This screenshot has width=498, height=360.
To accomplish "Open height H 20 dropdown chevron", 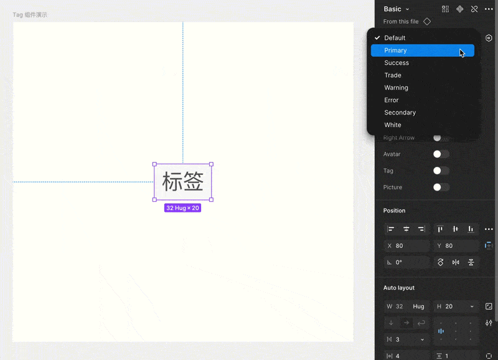I will (472, 306).
